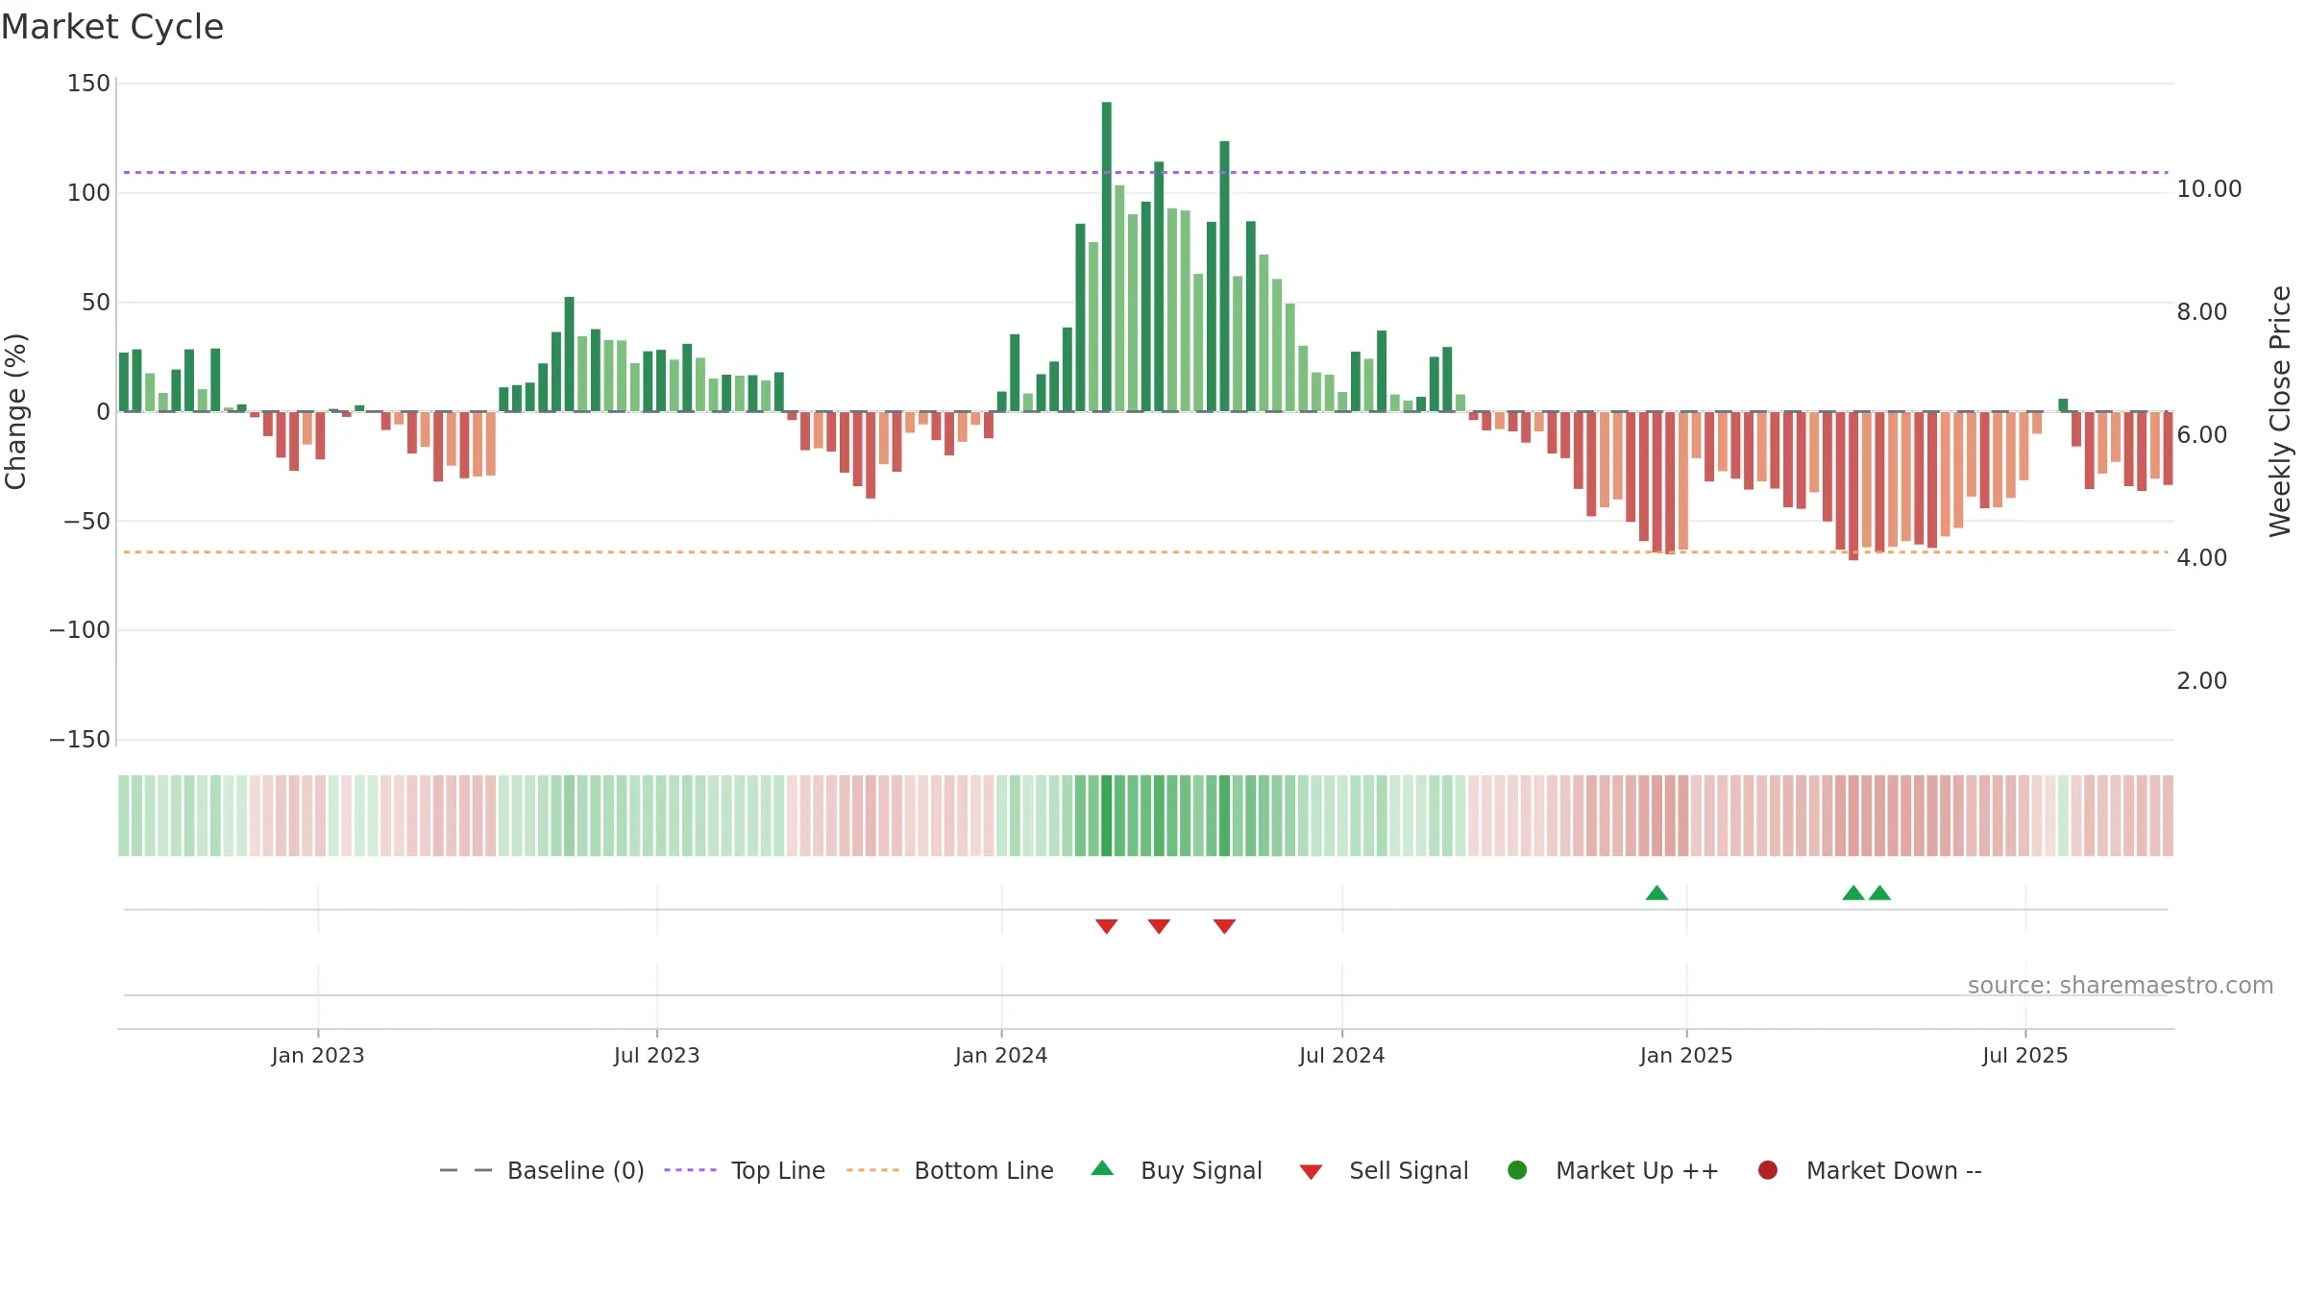This screenshot has height=1297, width=2306.
Task: Click the source: sharemaestro.com text
Action: [x=2121, y=986]
